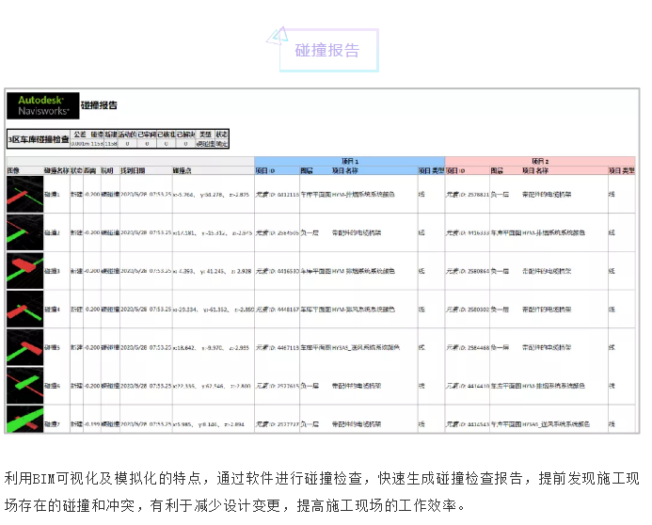Screen dimensions: 652x525
Task: Select the pink 项目 2 header band
Action: 539,162
